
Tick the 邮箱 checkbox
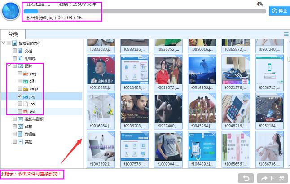click(x=15, y=126)
